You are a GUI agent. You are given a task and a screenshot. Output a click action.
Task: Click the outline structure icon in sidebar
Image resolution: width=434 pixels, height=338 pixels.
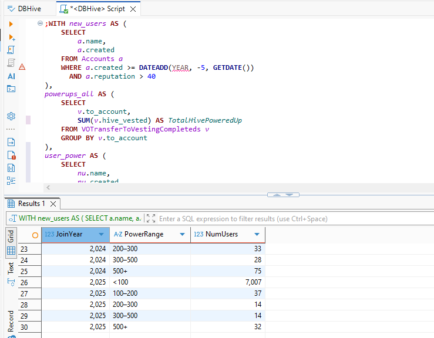11,181
